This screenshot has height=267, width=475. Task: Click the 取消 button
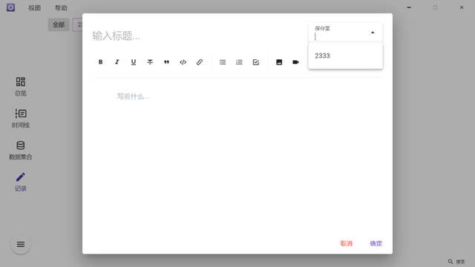pyautogui.click(x=347, y=243)
